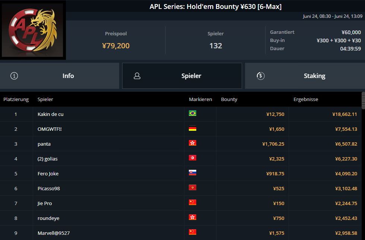Image resolution: width=365 pixels, height=240 pixels.
Task: Click the info circle icon
Action: [x=14, y=76]
